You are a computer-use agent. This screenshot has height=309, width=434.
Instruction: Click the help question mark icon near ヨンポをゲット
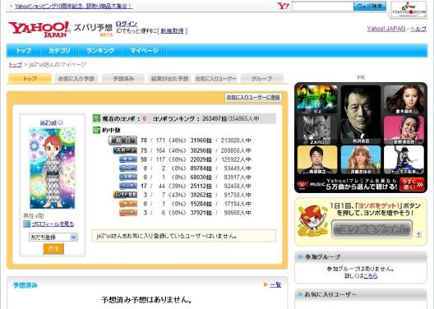[418, 234]
